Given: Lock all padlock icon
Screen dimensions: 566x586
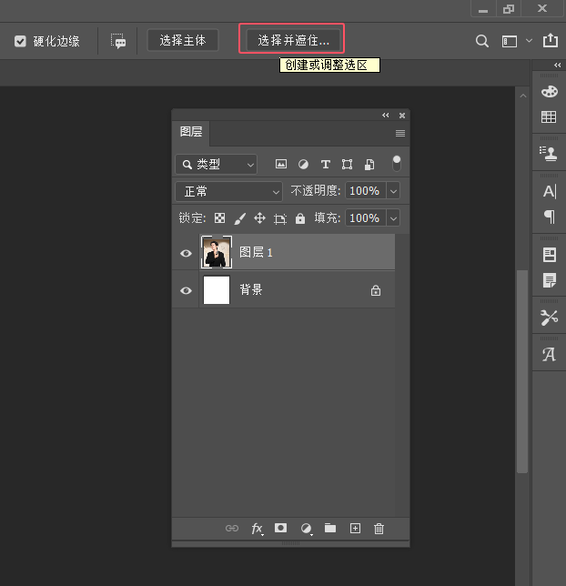Looking at the screenshot, I should pos(300,218).
